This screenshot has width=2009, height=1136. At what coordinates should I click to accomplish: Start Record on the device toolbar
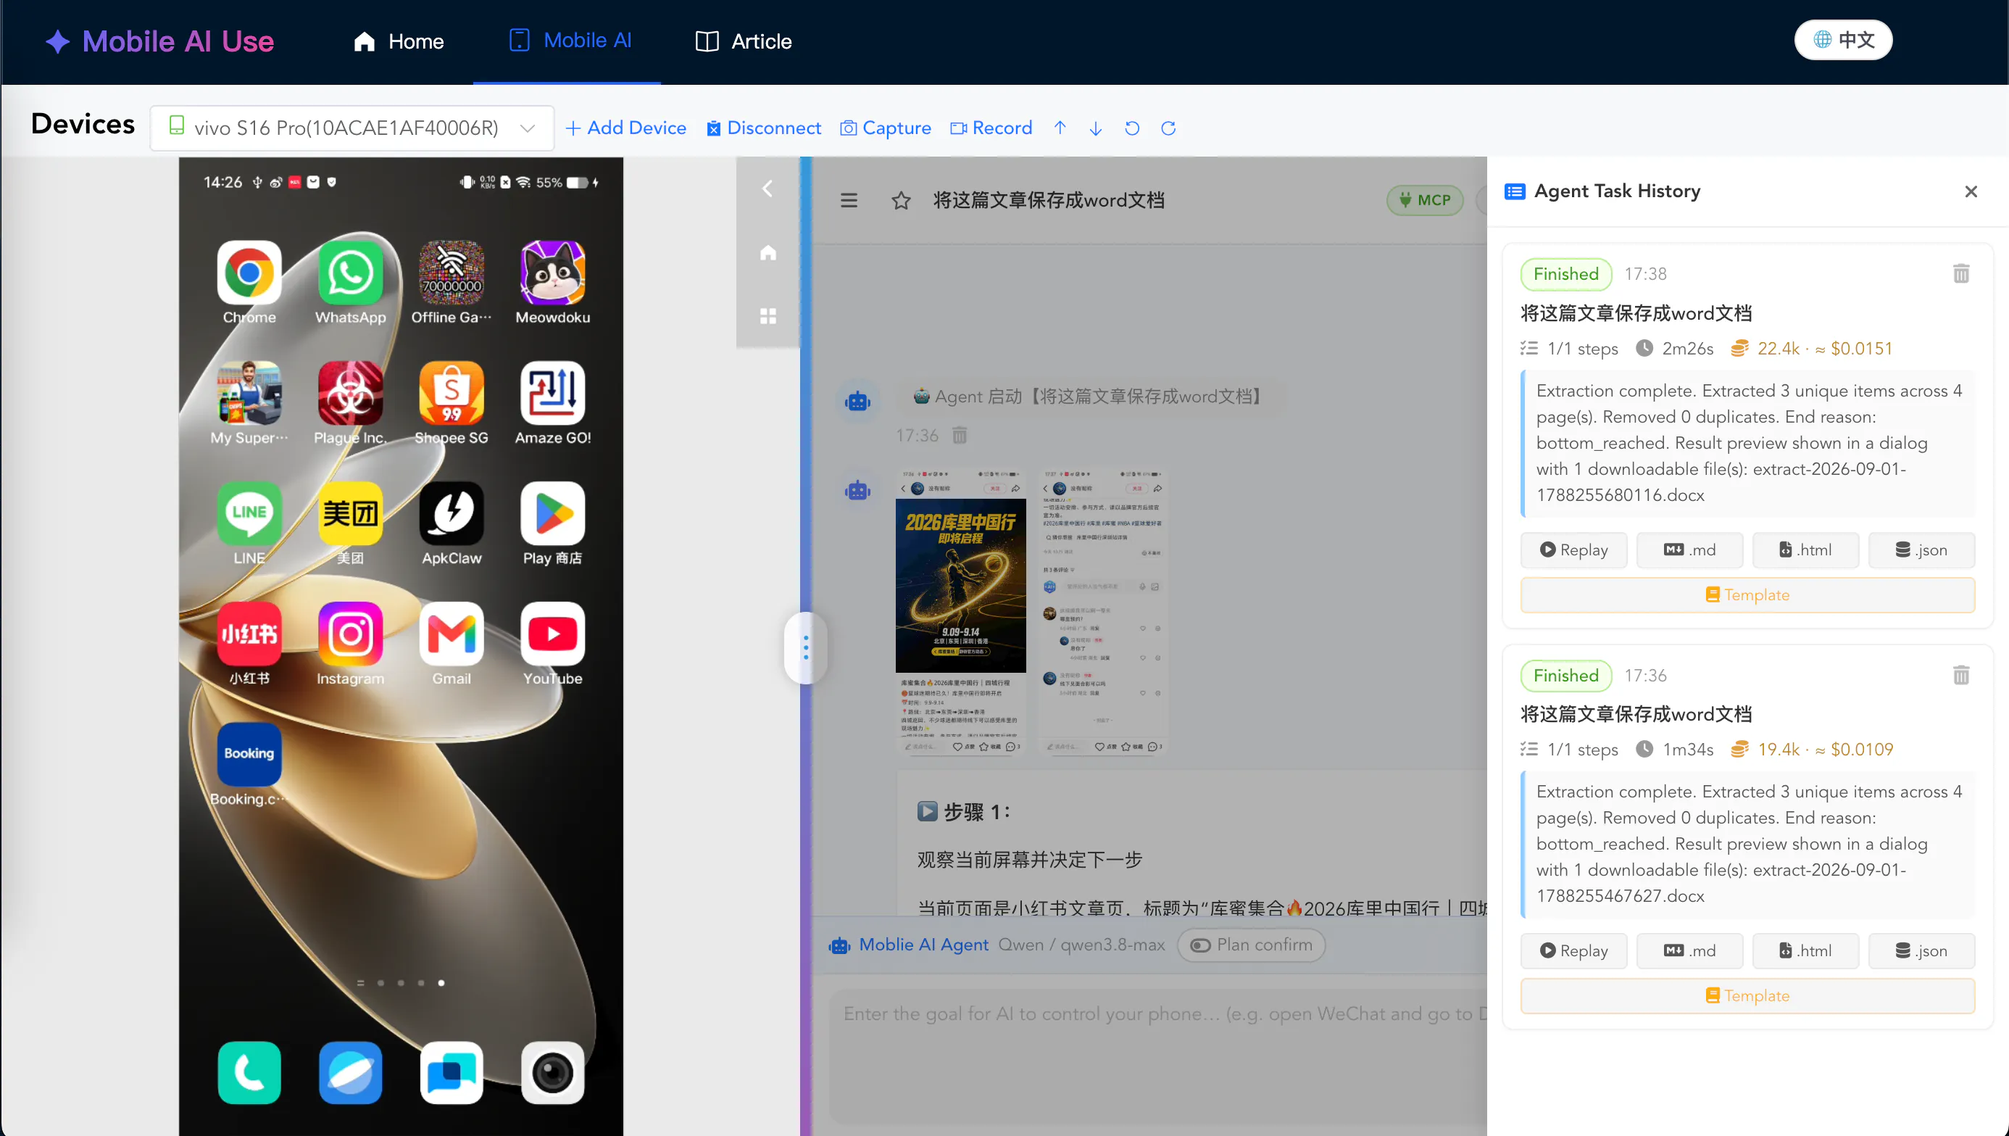[x=991, y=128]
